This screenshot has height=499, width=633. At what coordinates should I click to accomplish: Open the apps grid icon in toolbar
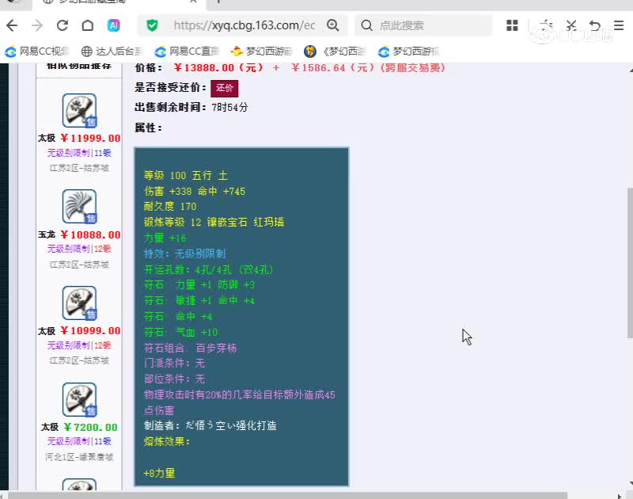point(512,25)
